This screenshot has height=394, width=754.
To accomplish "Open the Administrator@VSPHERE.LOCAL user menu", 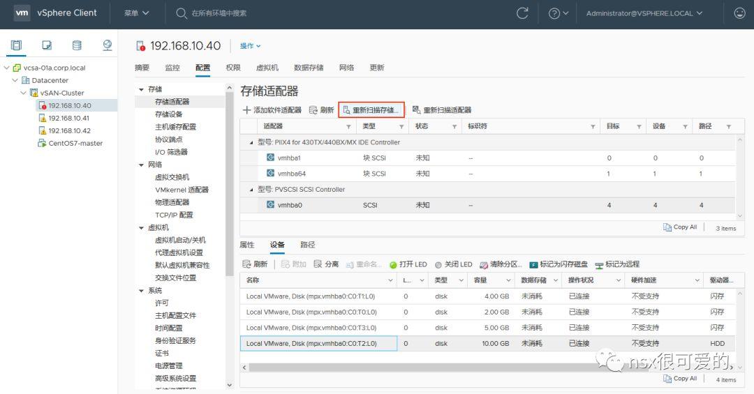I will (x=644, y=13).
